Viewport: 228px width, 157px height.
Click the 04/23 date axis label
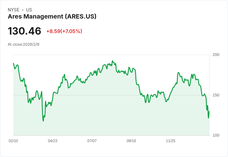(x=53, y=141)
